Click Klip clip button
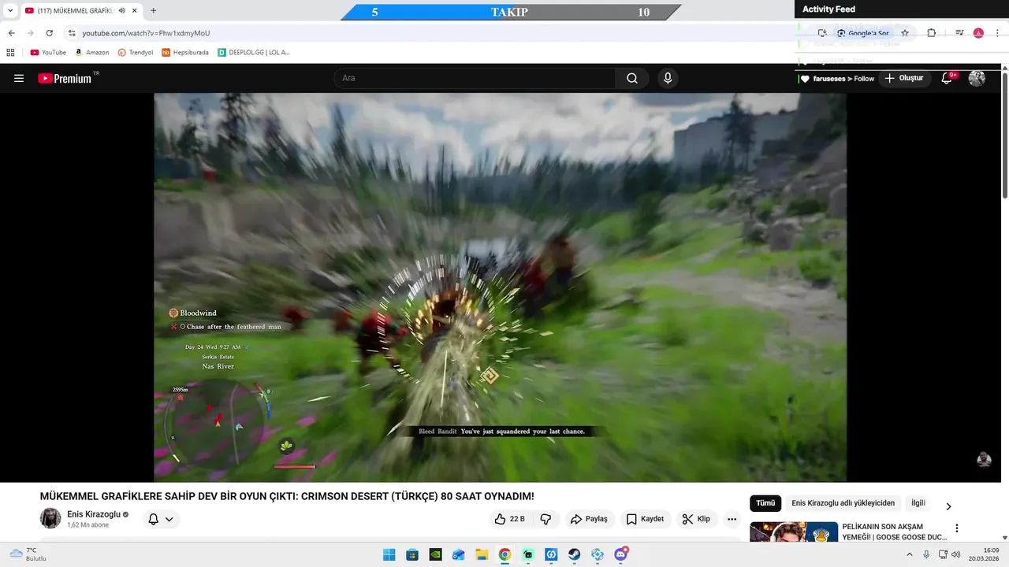Image resolution: width=1009 pixels, height=567 pixels. click(x=697, y=519)
